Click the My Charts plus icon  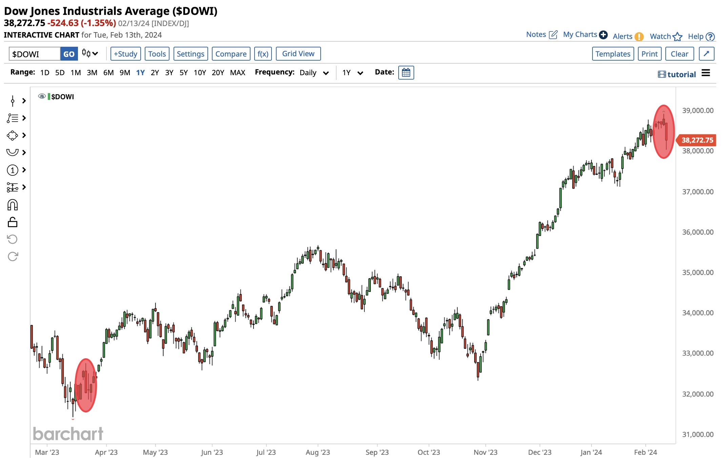(x=603, y=35)
